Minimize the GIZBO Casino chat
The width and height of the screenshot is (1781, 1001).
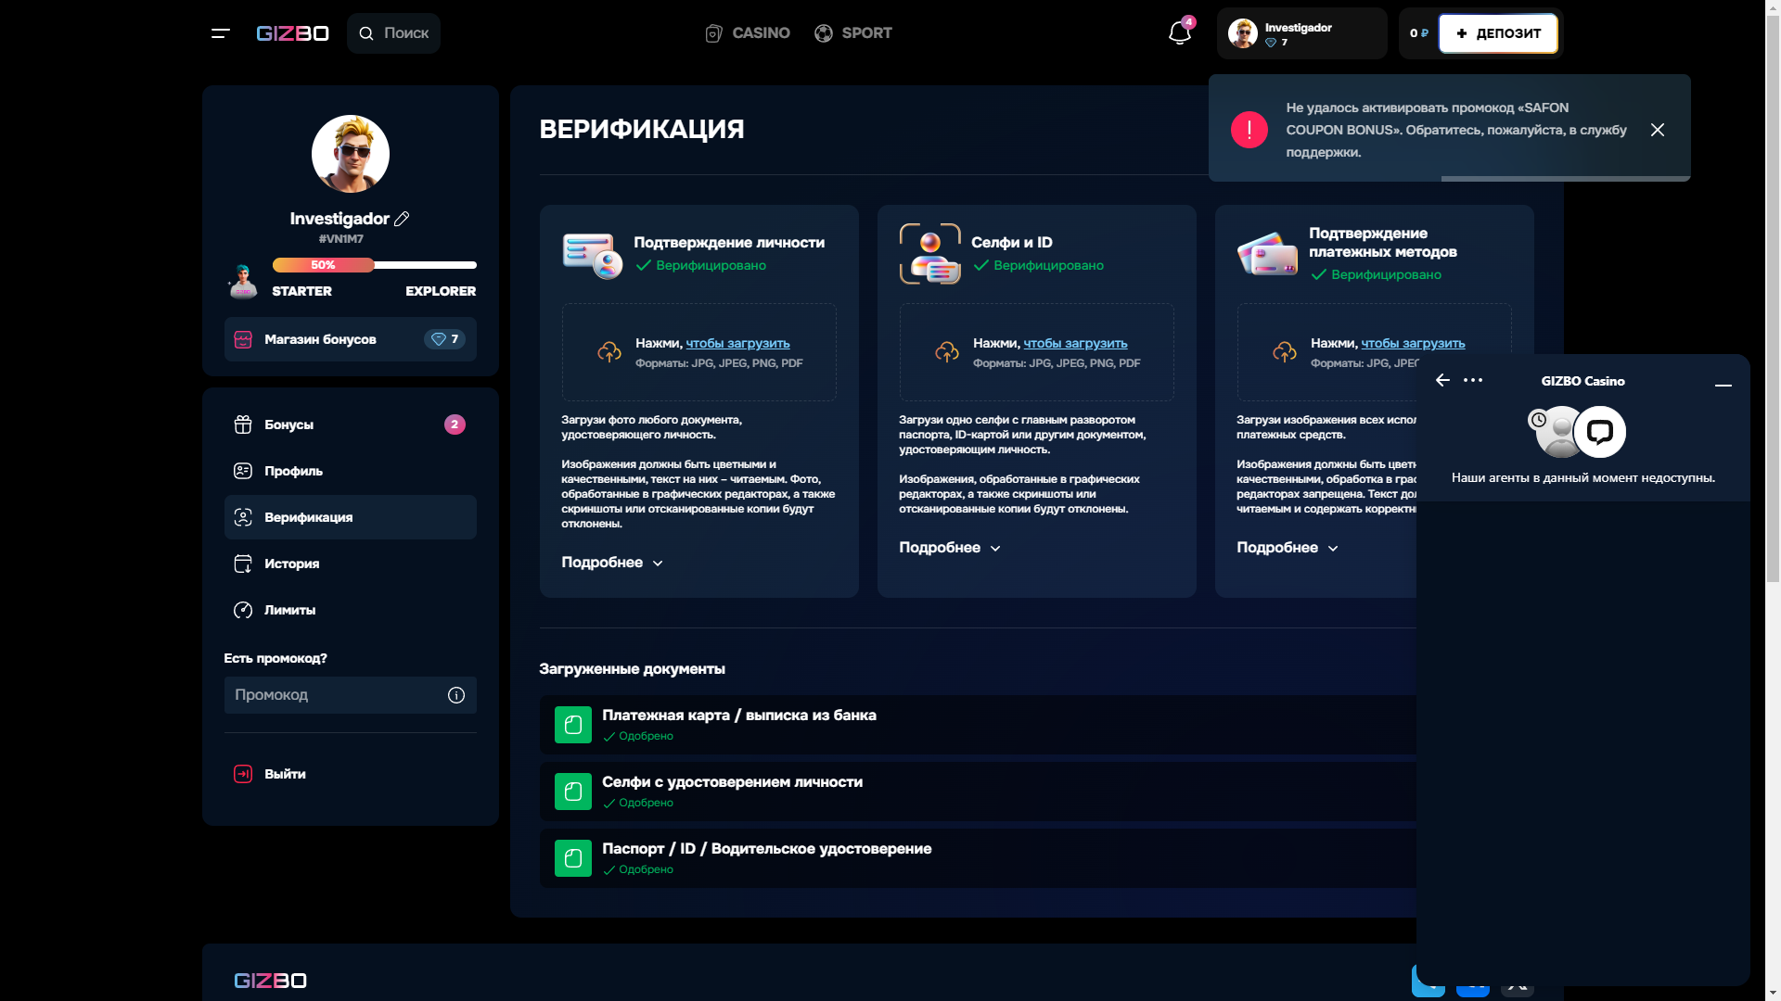1723,385
